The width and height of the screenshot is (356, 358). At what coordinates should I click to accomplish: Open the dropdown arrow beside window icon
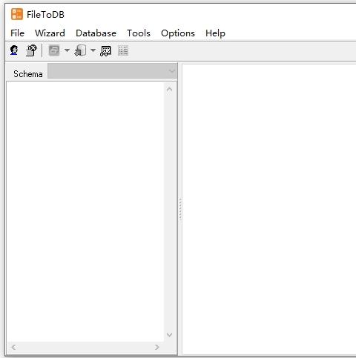[67, 50]
